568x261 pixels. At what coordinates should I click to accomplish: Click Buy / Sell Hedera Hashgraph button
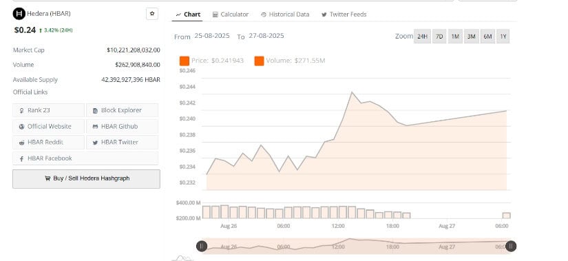pyautogui.click(x=86, y=179)
